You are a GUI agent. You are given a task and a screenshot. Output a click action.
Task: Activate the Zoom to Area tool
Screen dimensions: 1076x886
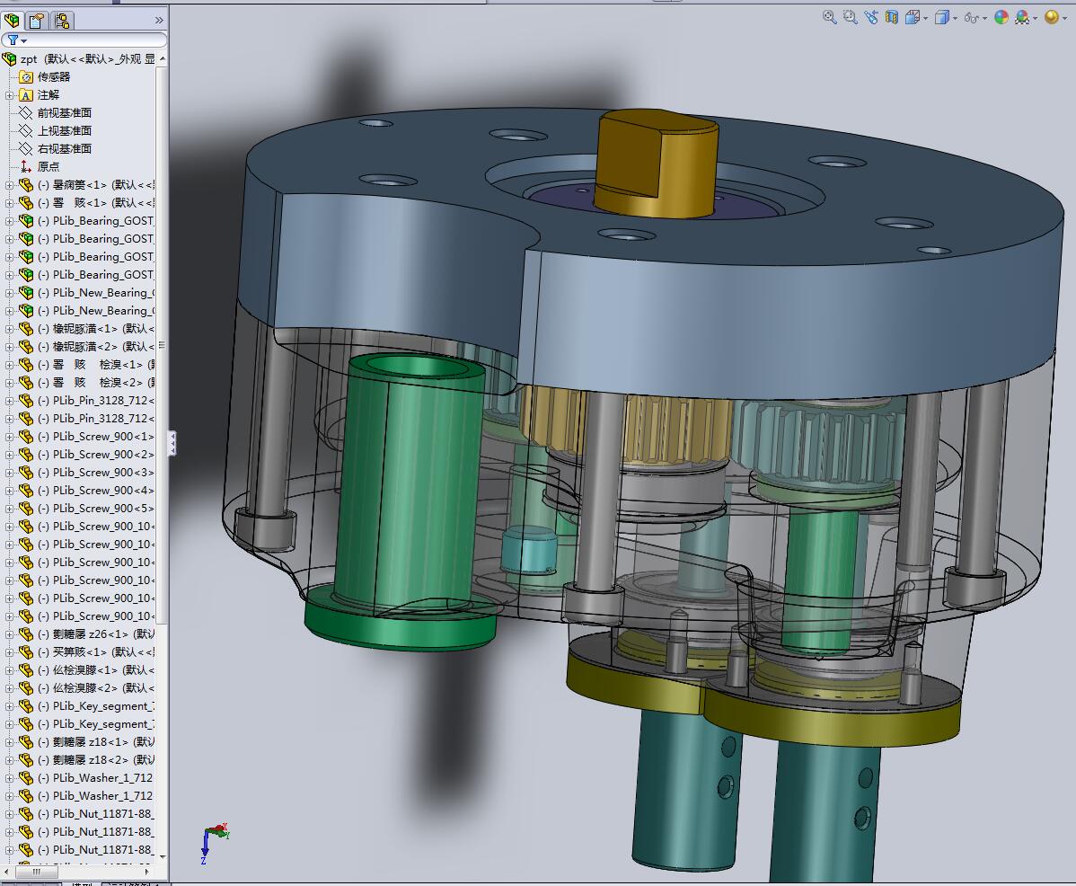click(850, 17)
